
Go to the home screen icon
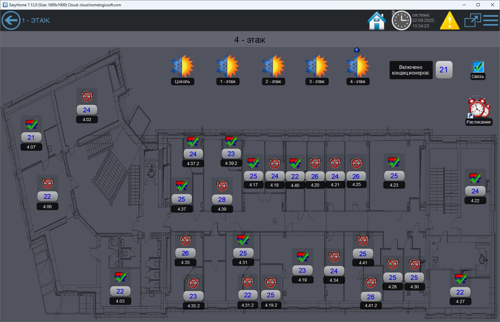(377, 21)
